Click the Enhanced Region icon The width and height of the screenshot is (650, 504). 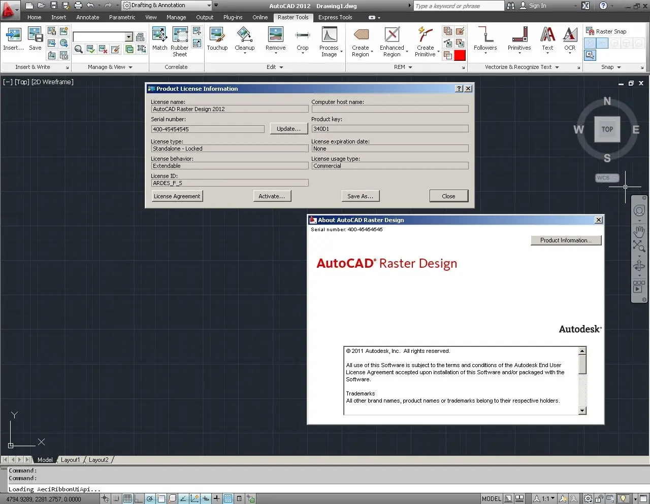coord(392,35)
